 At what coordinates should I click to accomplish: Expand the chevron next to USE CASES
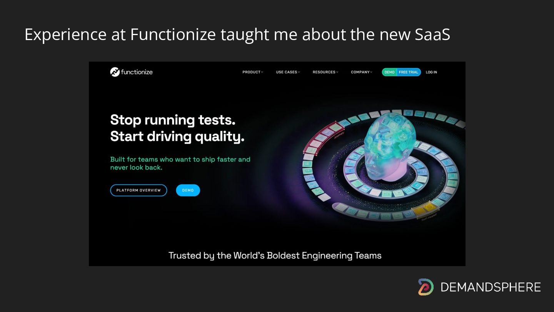tap(299, 72)
